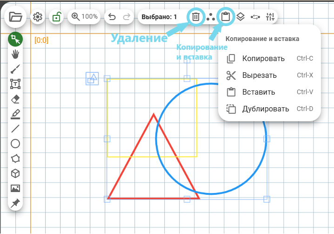Open the layers order dropdown
This screenshot has width=334, height=234.
click(x=240, y=17)
